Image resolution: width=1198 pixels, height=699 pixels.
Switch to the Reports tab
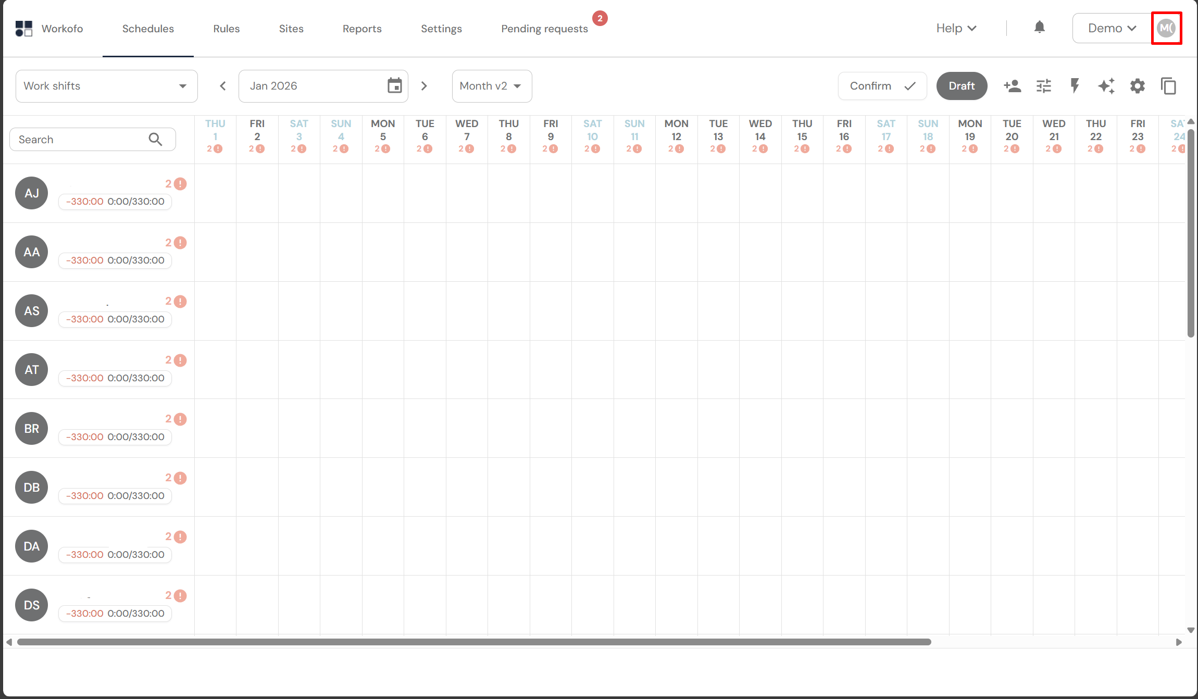[x=362, y=29]
